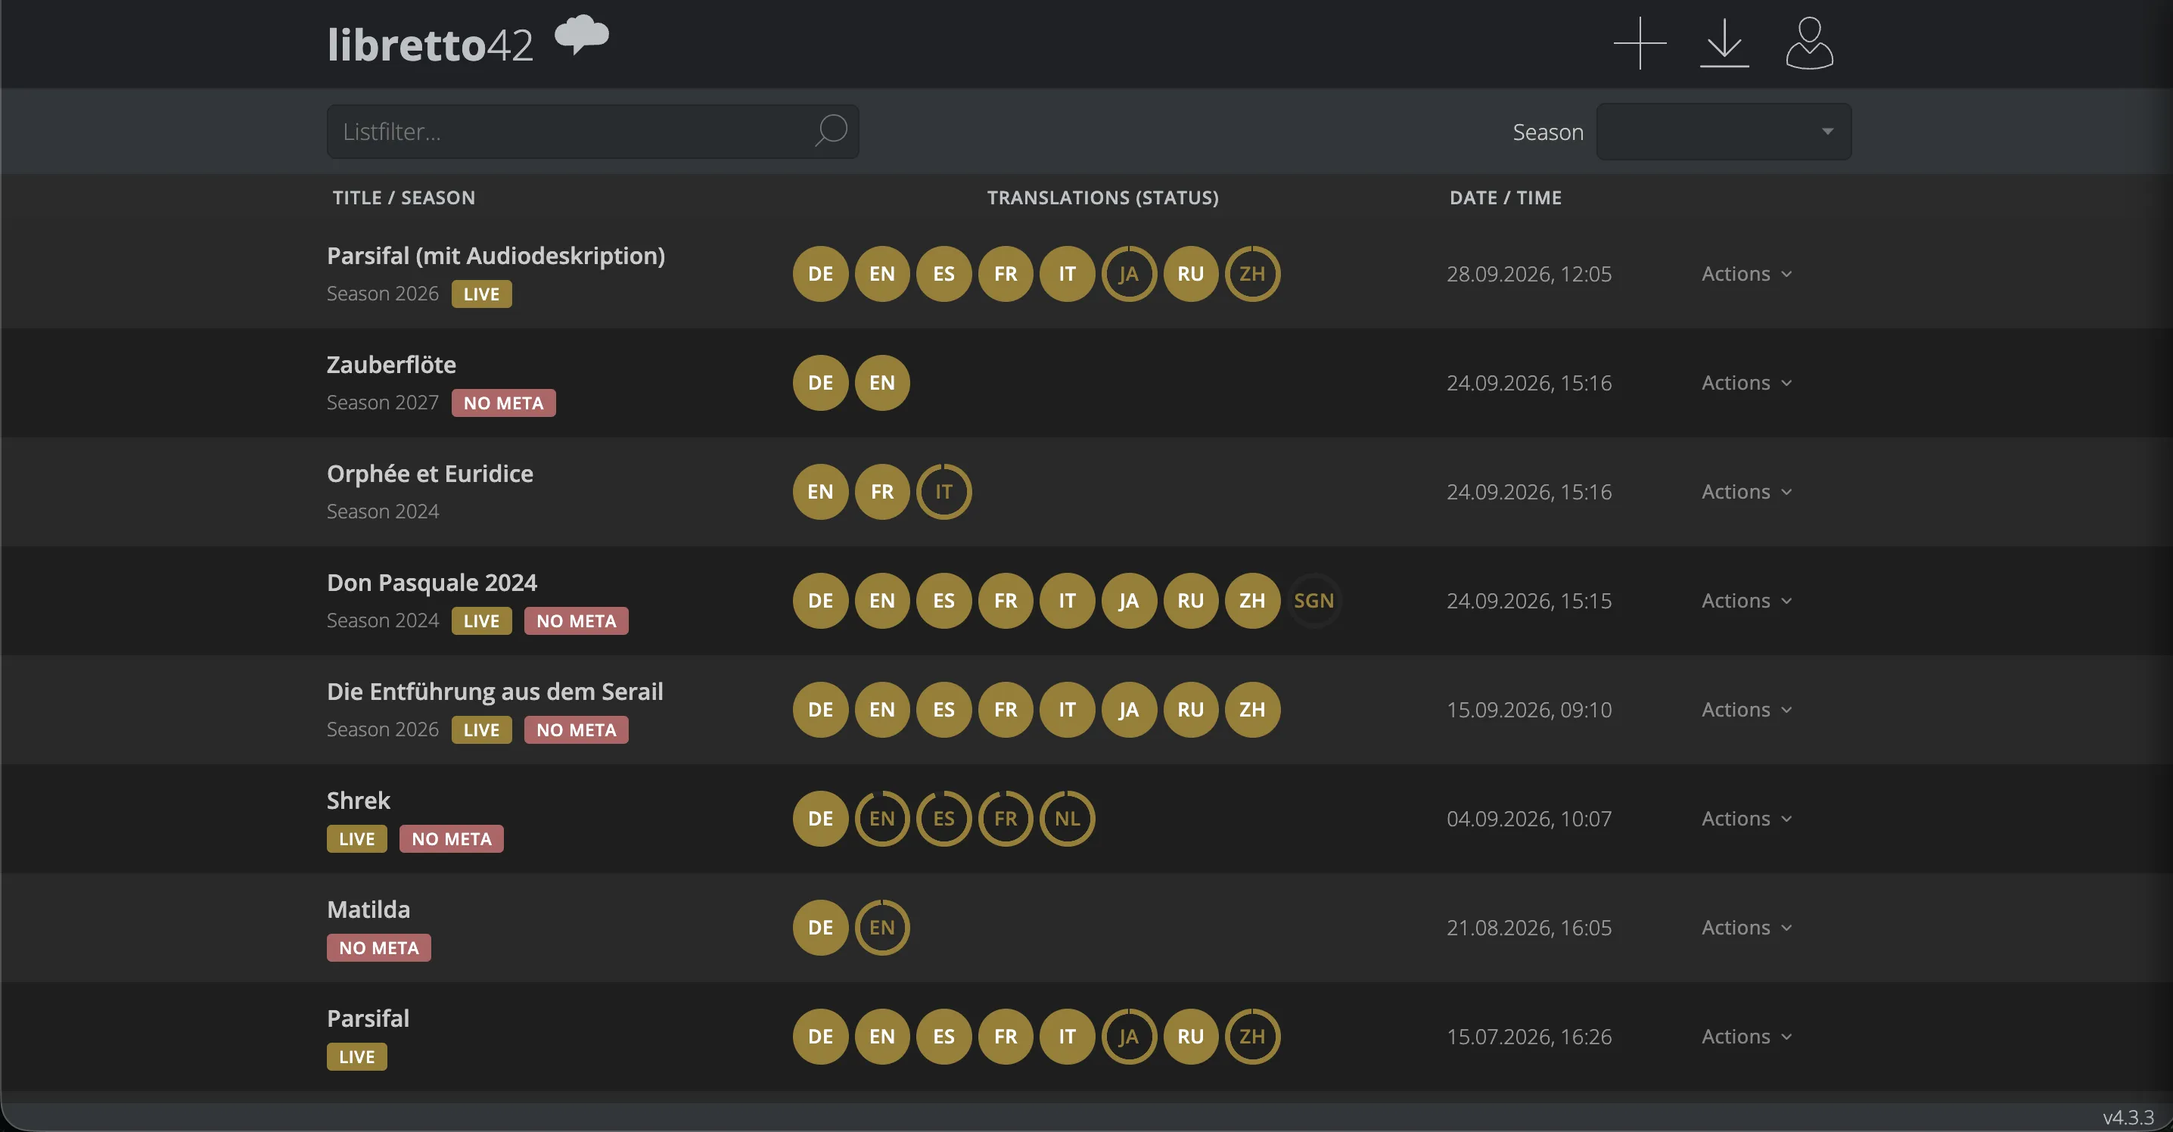The width and height of the screenshot is (2173, 1132).
Task: Click the LIVE tag on Don Pasquale 2024
Action: coord(482,620)
